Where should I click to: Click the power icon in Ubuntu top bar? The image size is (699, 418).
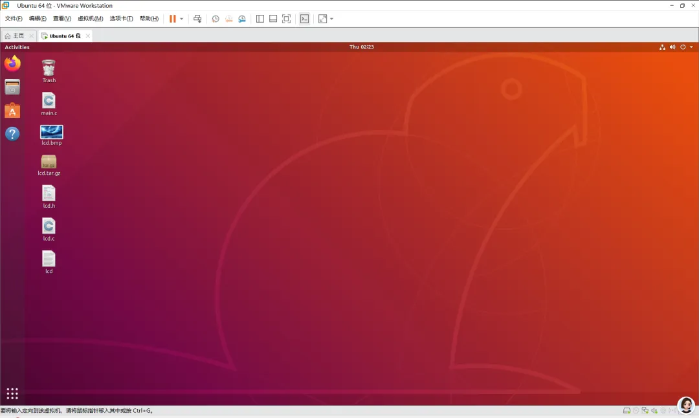click(x=683, y=47)
